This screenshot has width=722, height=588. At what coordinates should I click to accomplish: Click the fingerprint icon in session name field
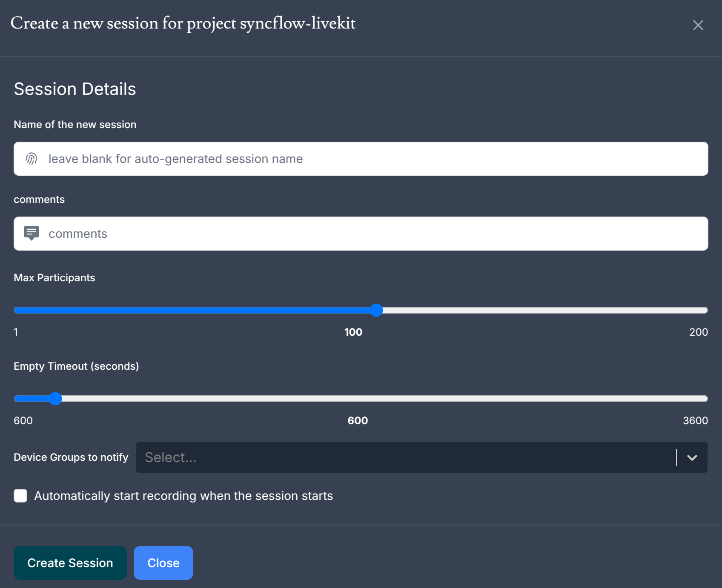tap(32, 159)
